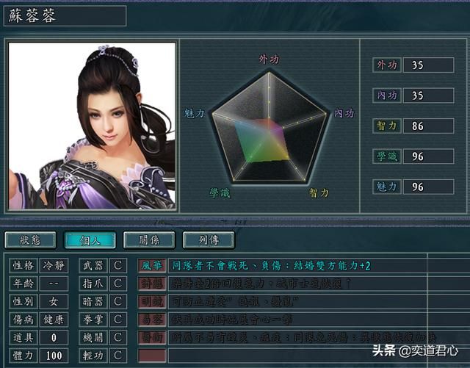Click the 內功 value box showing 35
470x368 pixels.
(429, 95)
